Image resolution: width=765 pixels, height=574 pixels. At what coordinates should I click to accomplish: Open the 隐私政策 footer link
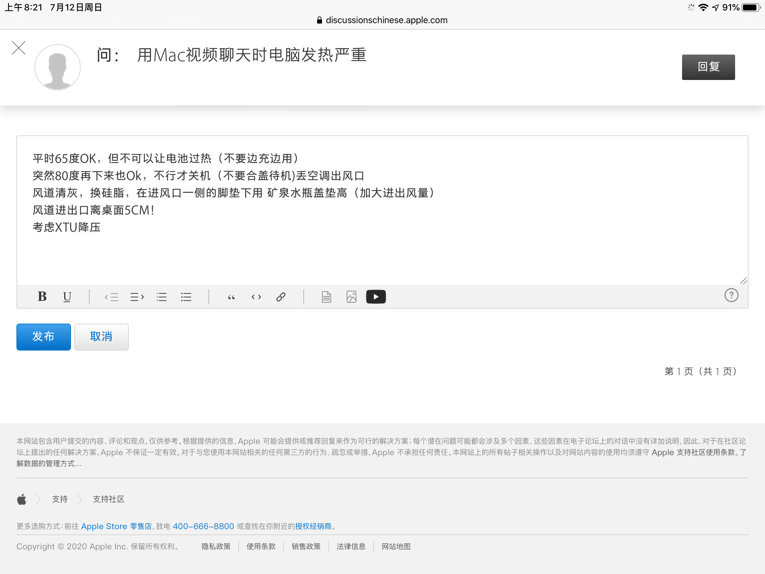point(216,546)
